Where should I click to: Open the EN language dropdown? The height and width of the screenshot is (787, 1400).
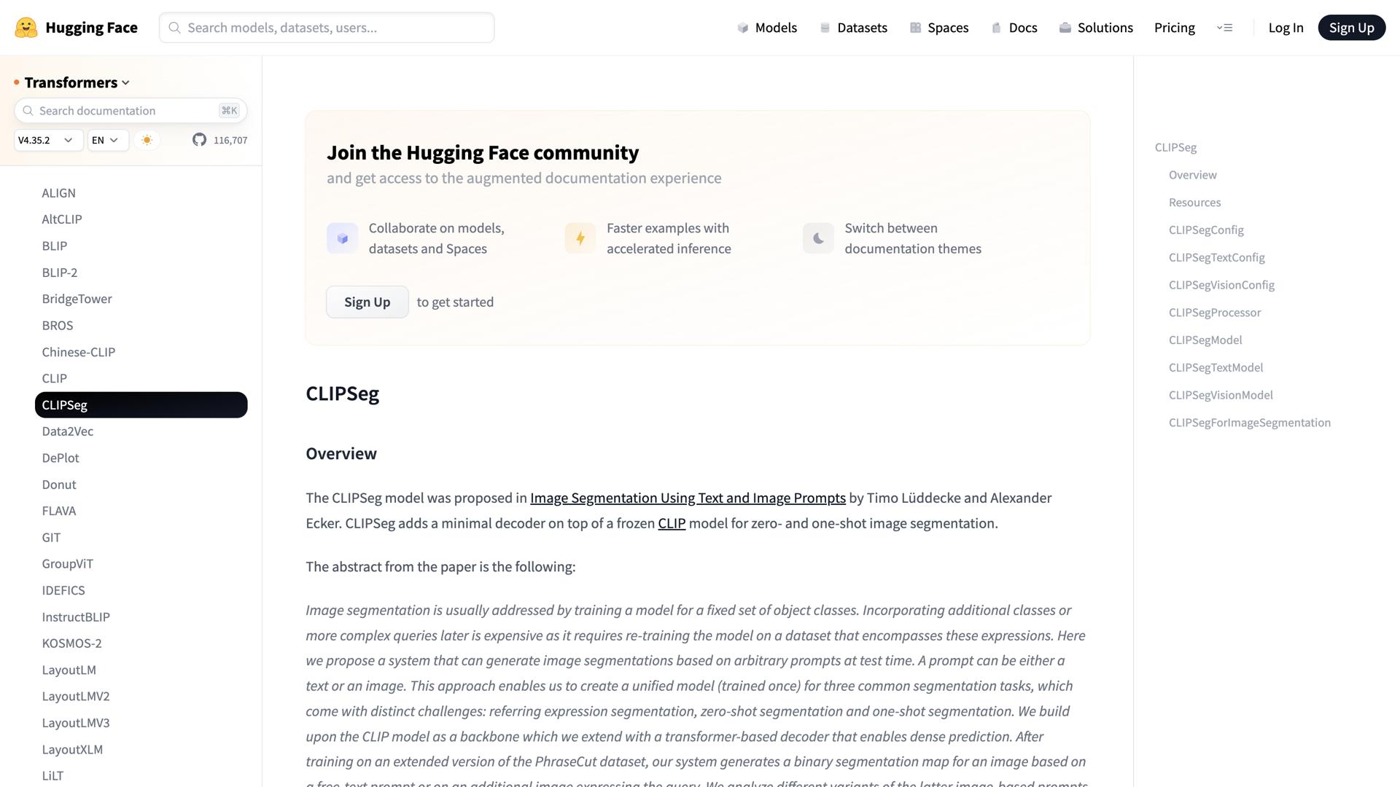pos(106,140)
